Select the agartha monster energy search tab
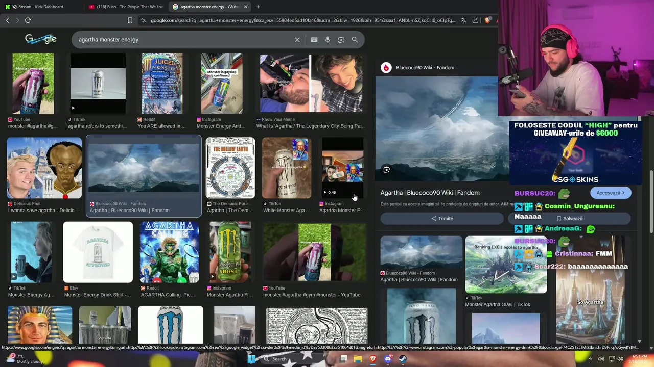The image size is (654, 367). [209, 7]
